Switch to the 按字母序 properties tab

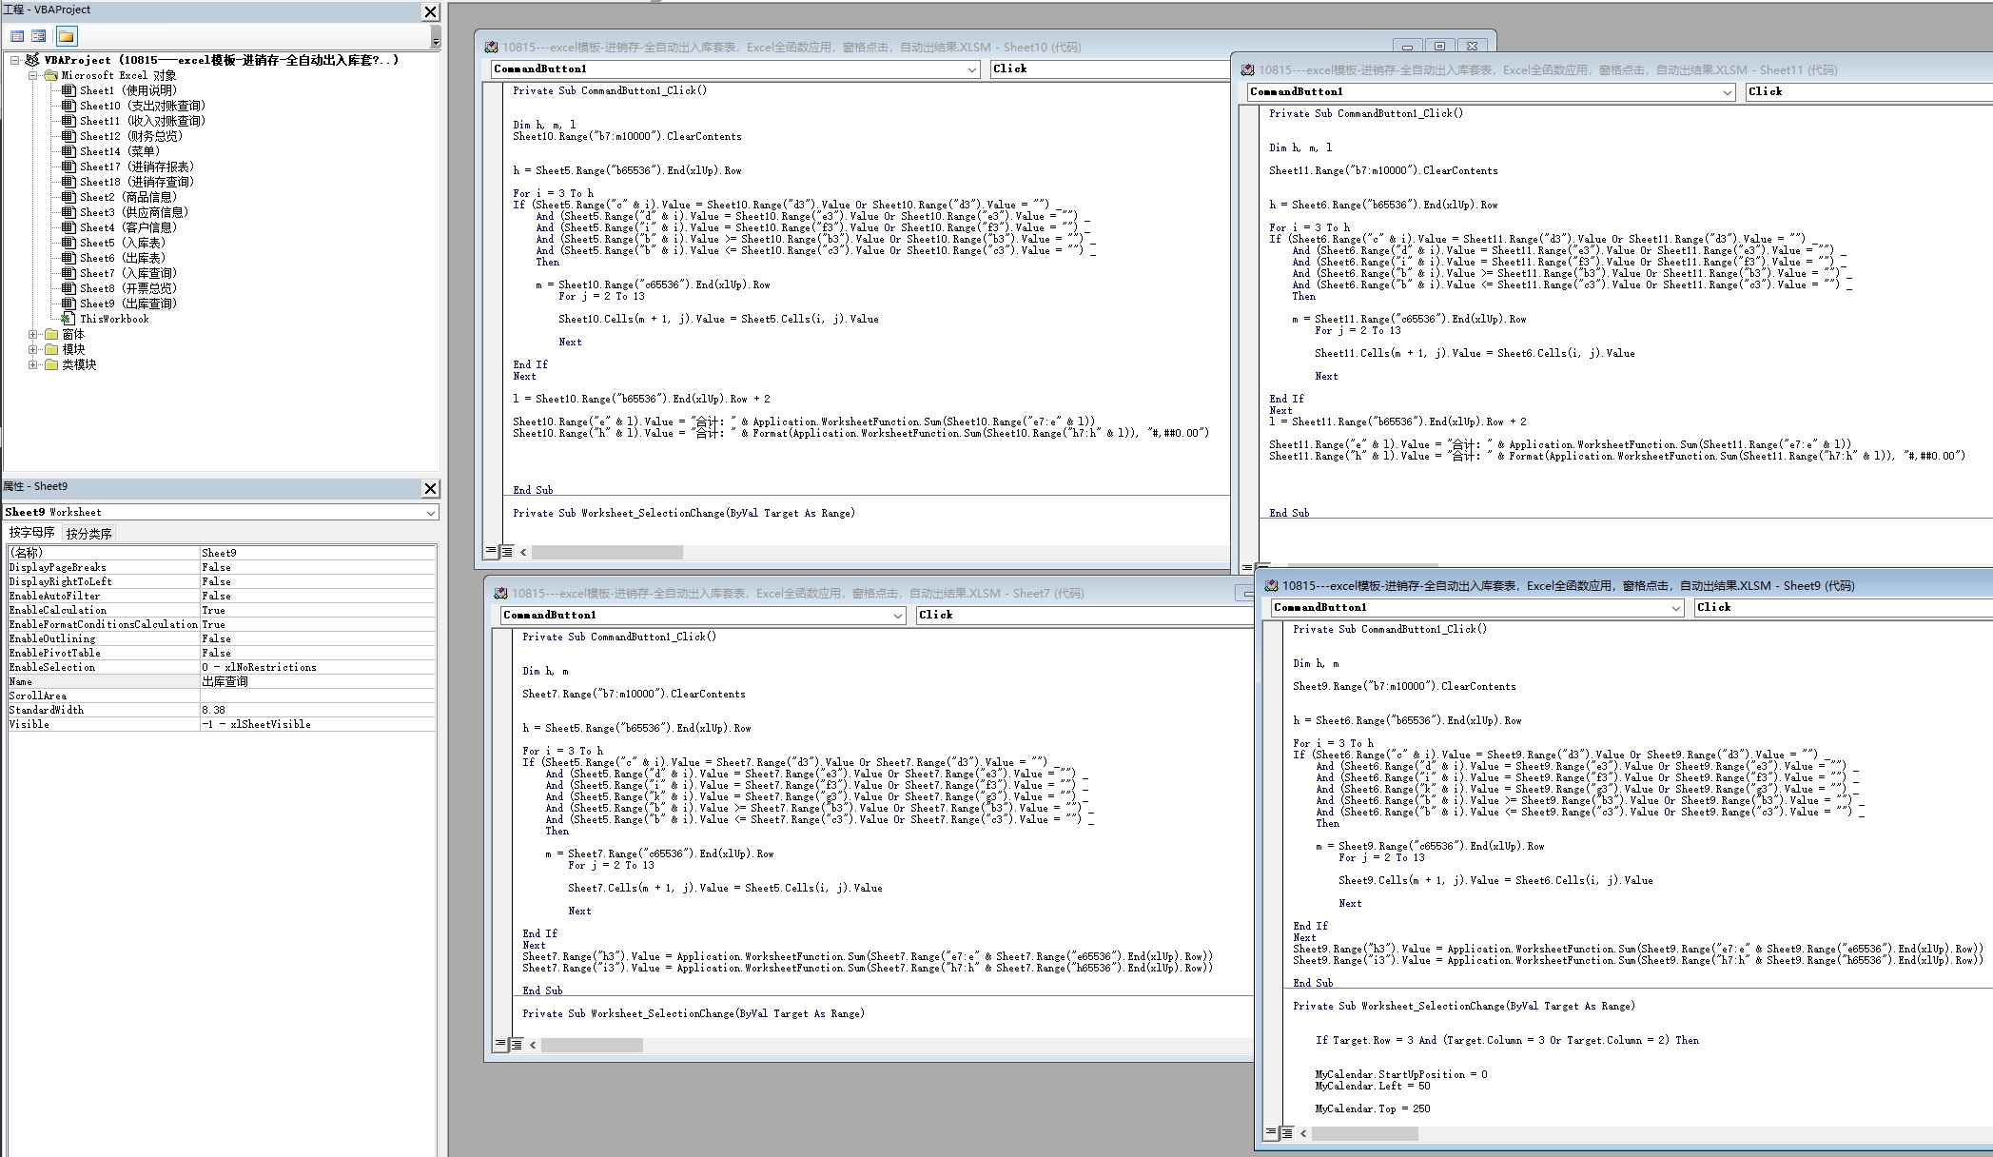pyautogui.click(x=32, y=533)
